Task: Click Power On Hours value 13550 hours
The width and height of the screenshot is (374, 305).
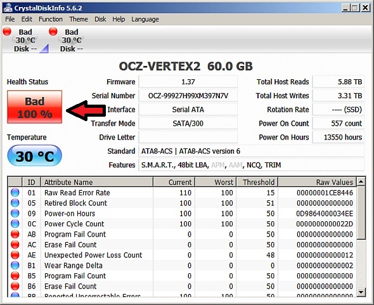Action: 339,137
